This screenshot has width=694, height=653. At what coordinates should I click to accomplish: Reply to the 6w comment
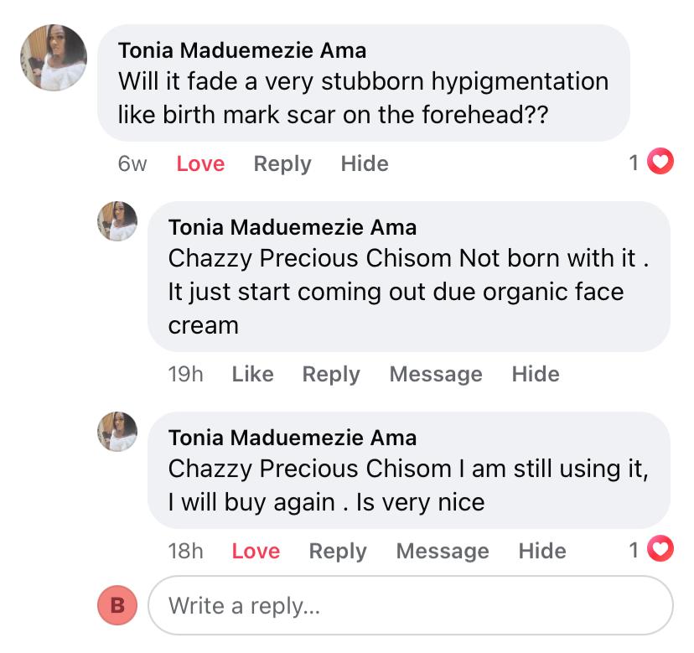[x=282, y=163]
